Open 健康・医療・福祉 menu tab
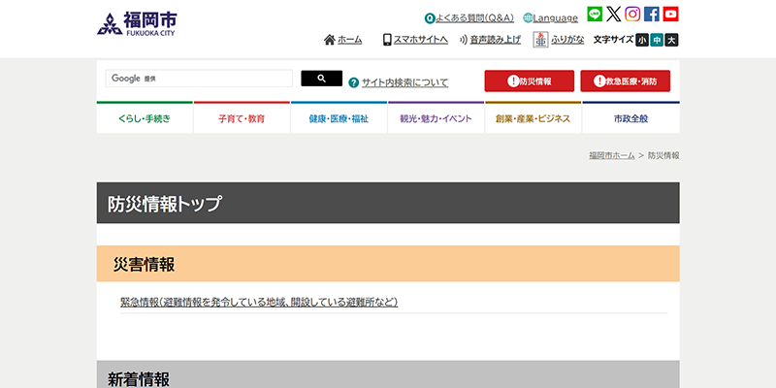Image resolution: width=776 pixels, height=388 pixels. coord(339,117)
